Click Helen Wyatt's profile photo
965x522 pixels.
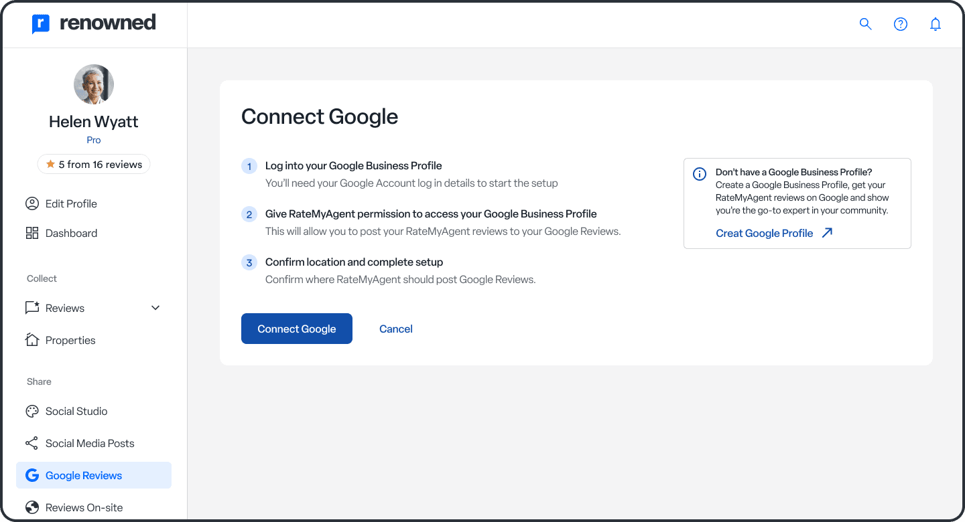[x=94, y=84]
